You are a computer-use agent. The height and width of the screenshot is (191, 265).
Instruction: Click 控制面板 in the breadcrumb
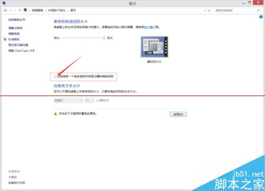[38, 11]
